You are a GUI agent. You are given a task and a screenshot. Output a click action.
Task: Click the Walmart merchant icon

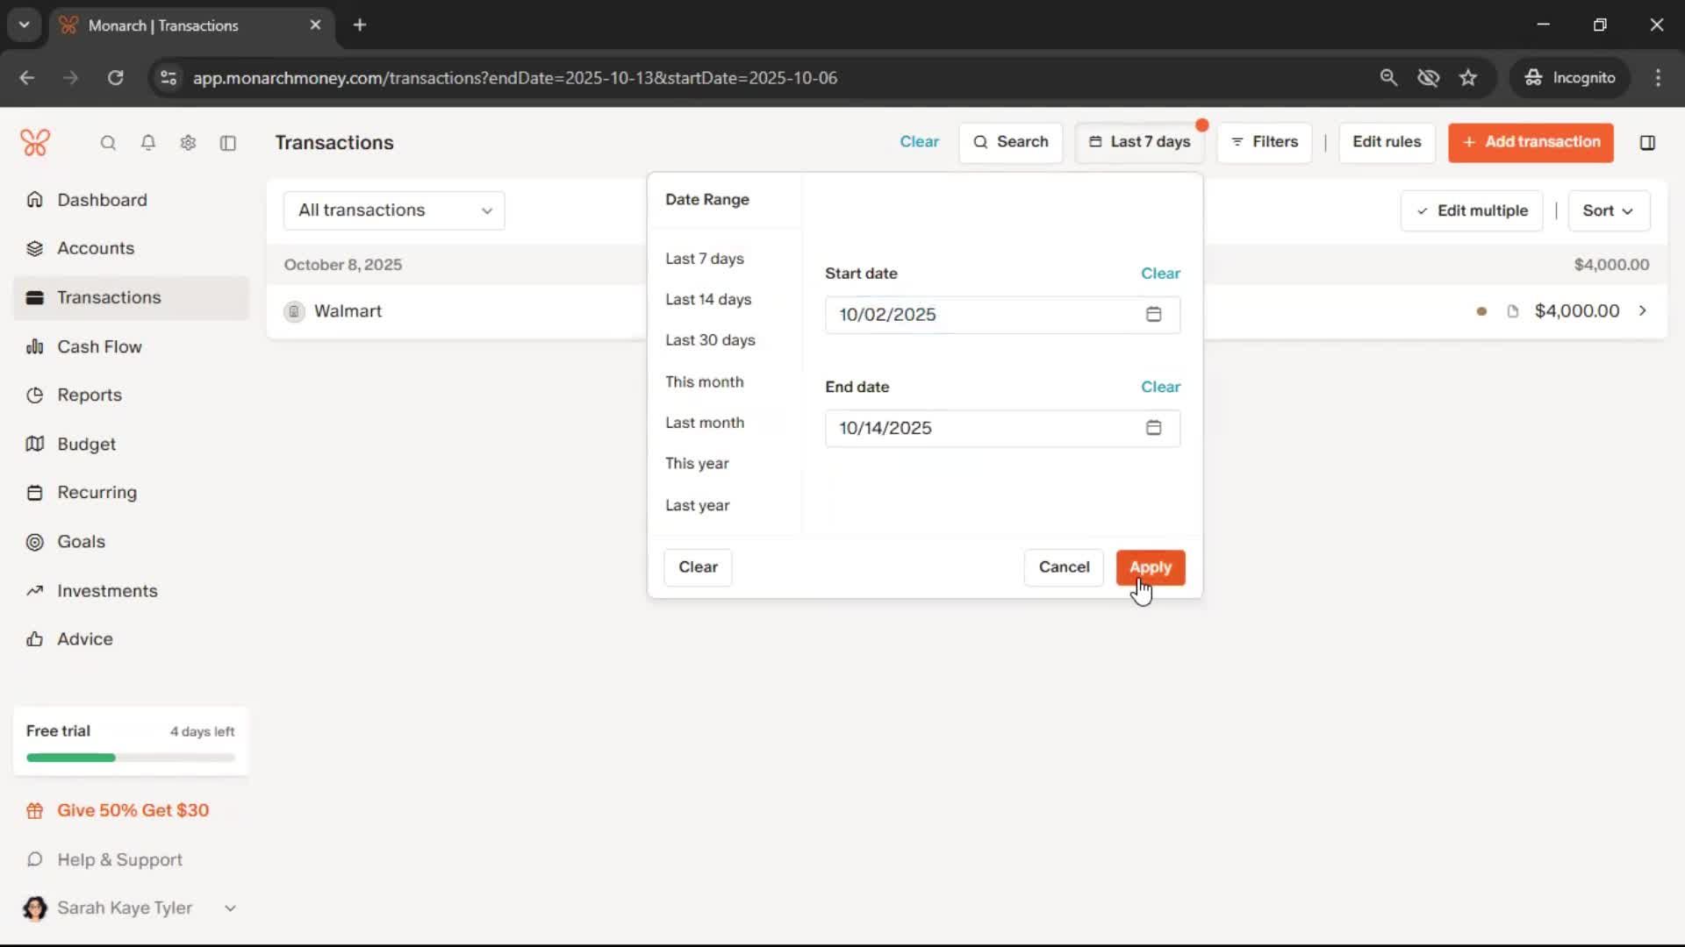tap(294, 311)
